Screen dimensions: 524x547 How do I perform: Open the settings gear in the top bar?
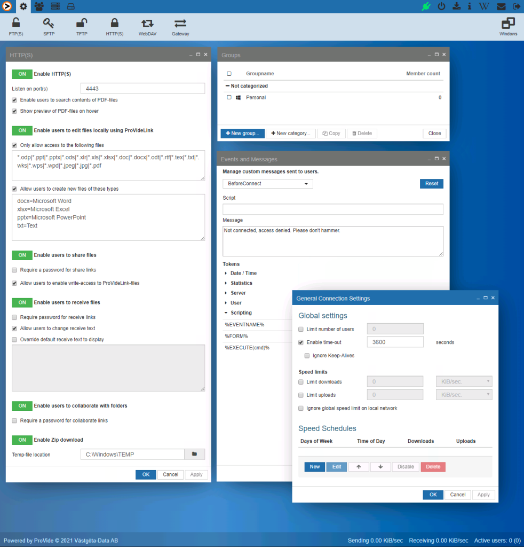pyautogui.click(x=22, y=6)
